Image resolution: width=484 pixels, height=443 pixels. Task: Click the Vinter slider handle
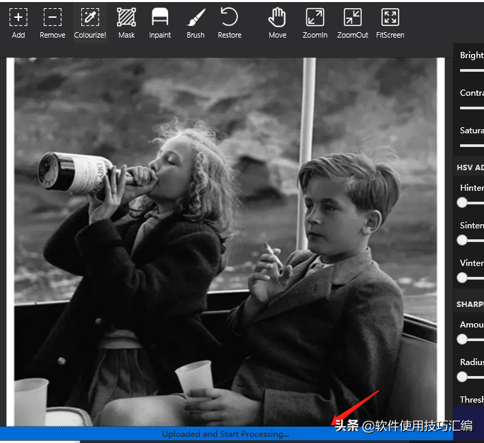pos(463,278)
